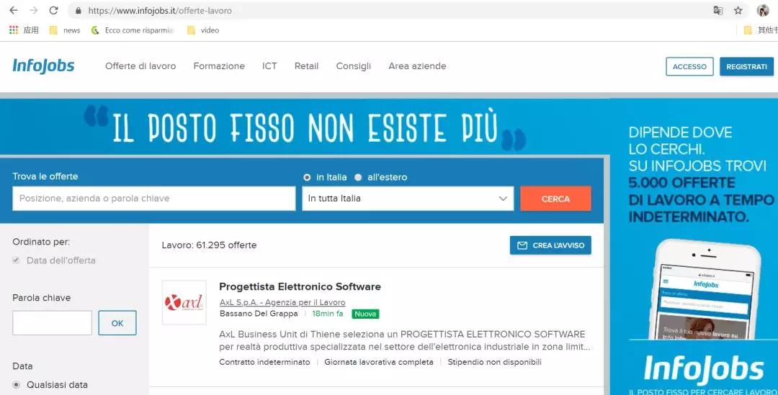Click Contratto indeterminato text
The image size is (778, 395).
point(264,363)
